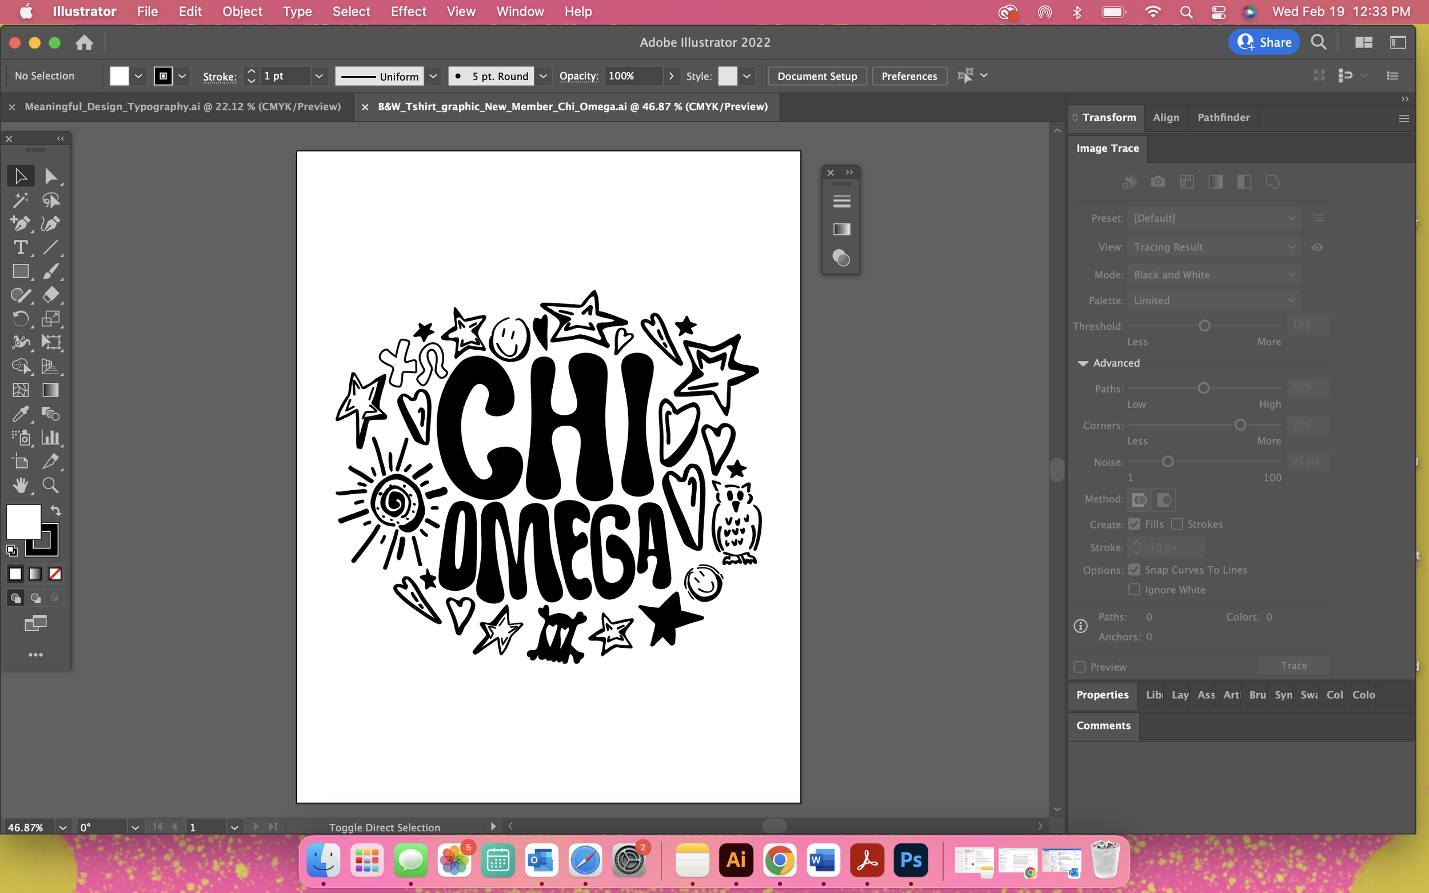Screen dimensions: 1429x893
Task: Select the Eraser tool
Action: coord(50,295)
